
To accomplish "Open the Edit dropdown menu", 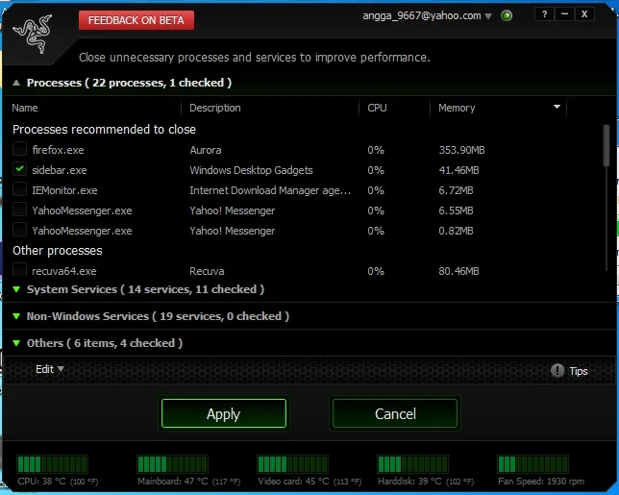I will pyautogui.click(x=49, y=369).
